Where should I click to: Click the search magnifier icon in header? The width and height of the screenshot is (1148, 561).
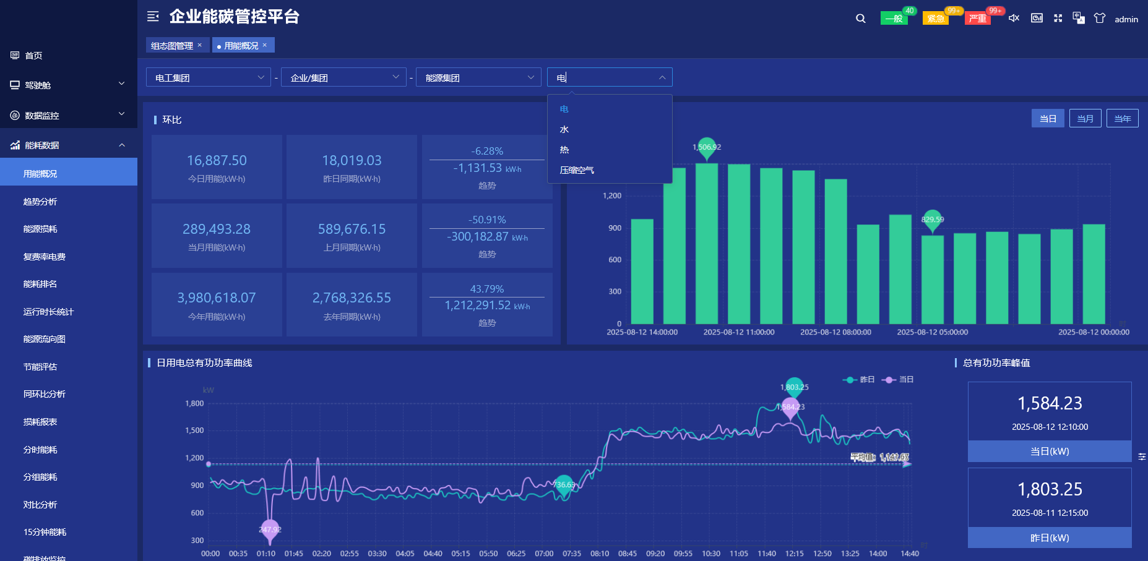[x=860, y=19]
